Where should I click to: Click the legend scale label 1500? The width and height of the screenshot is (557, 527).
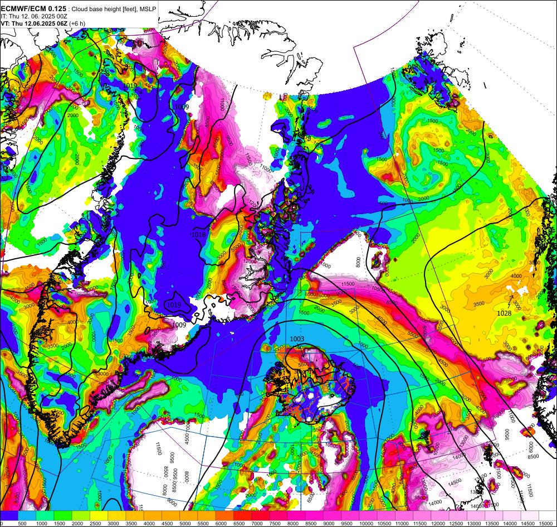click(60, 523)
